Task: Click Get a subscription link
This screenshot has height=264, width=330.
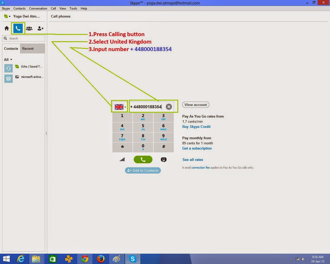Action: point(197,148)
